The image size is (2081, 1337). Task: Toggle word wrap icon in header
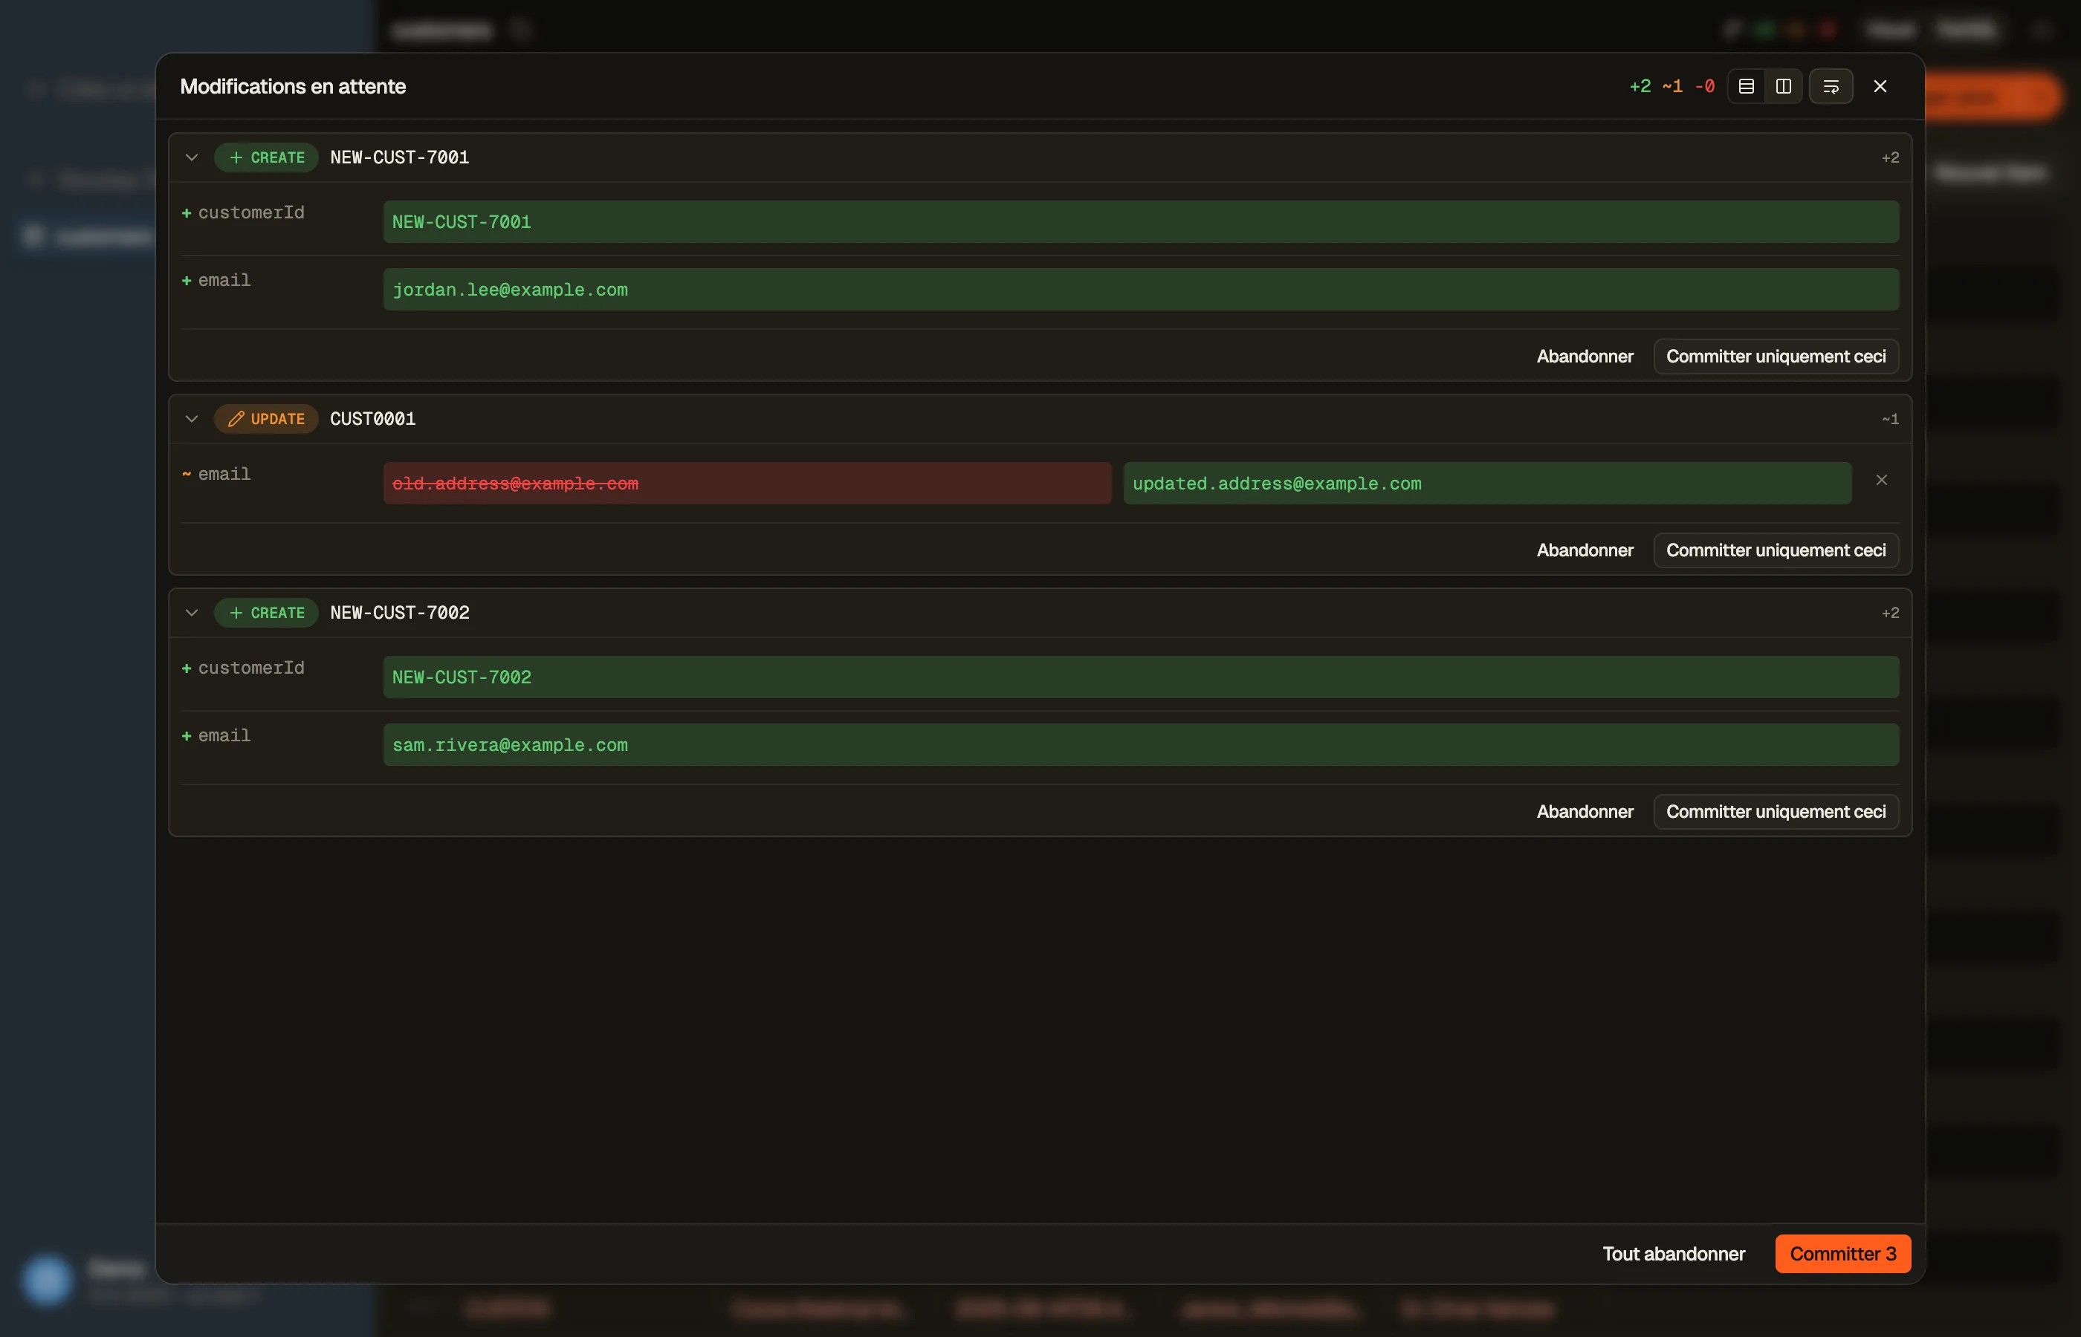1831,86
